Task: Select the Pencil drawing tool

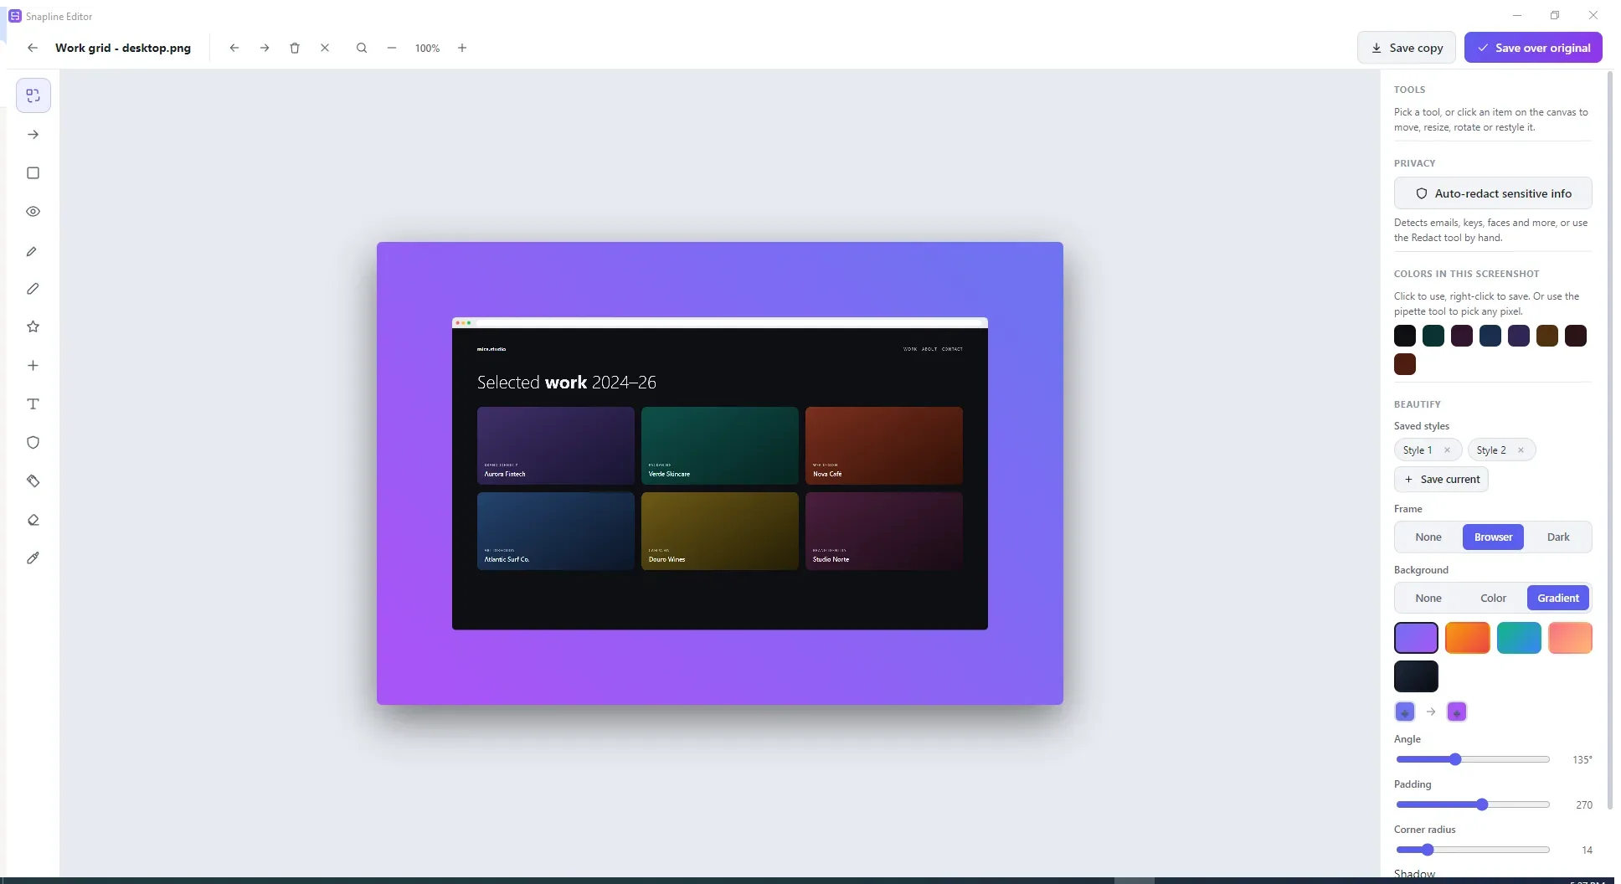Action: pyautogui.click(x=33, y=250)
